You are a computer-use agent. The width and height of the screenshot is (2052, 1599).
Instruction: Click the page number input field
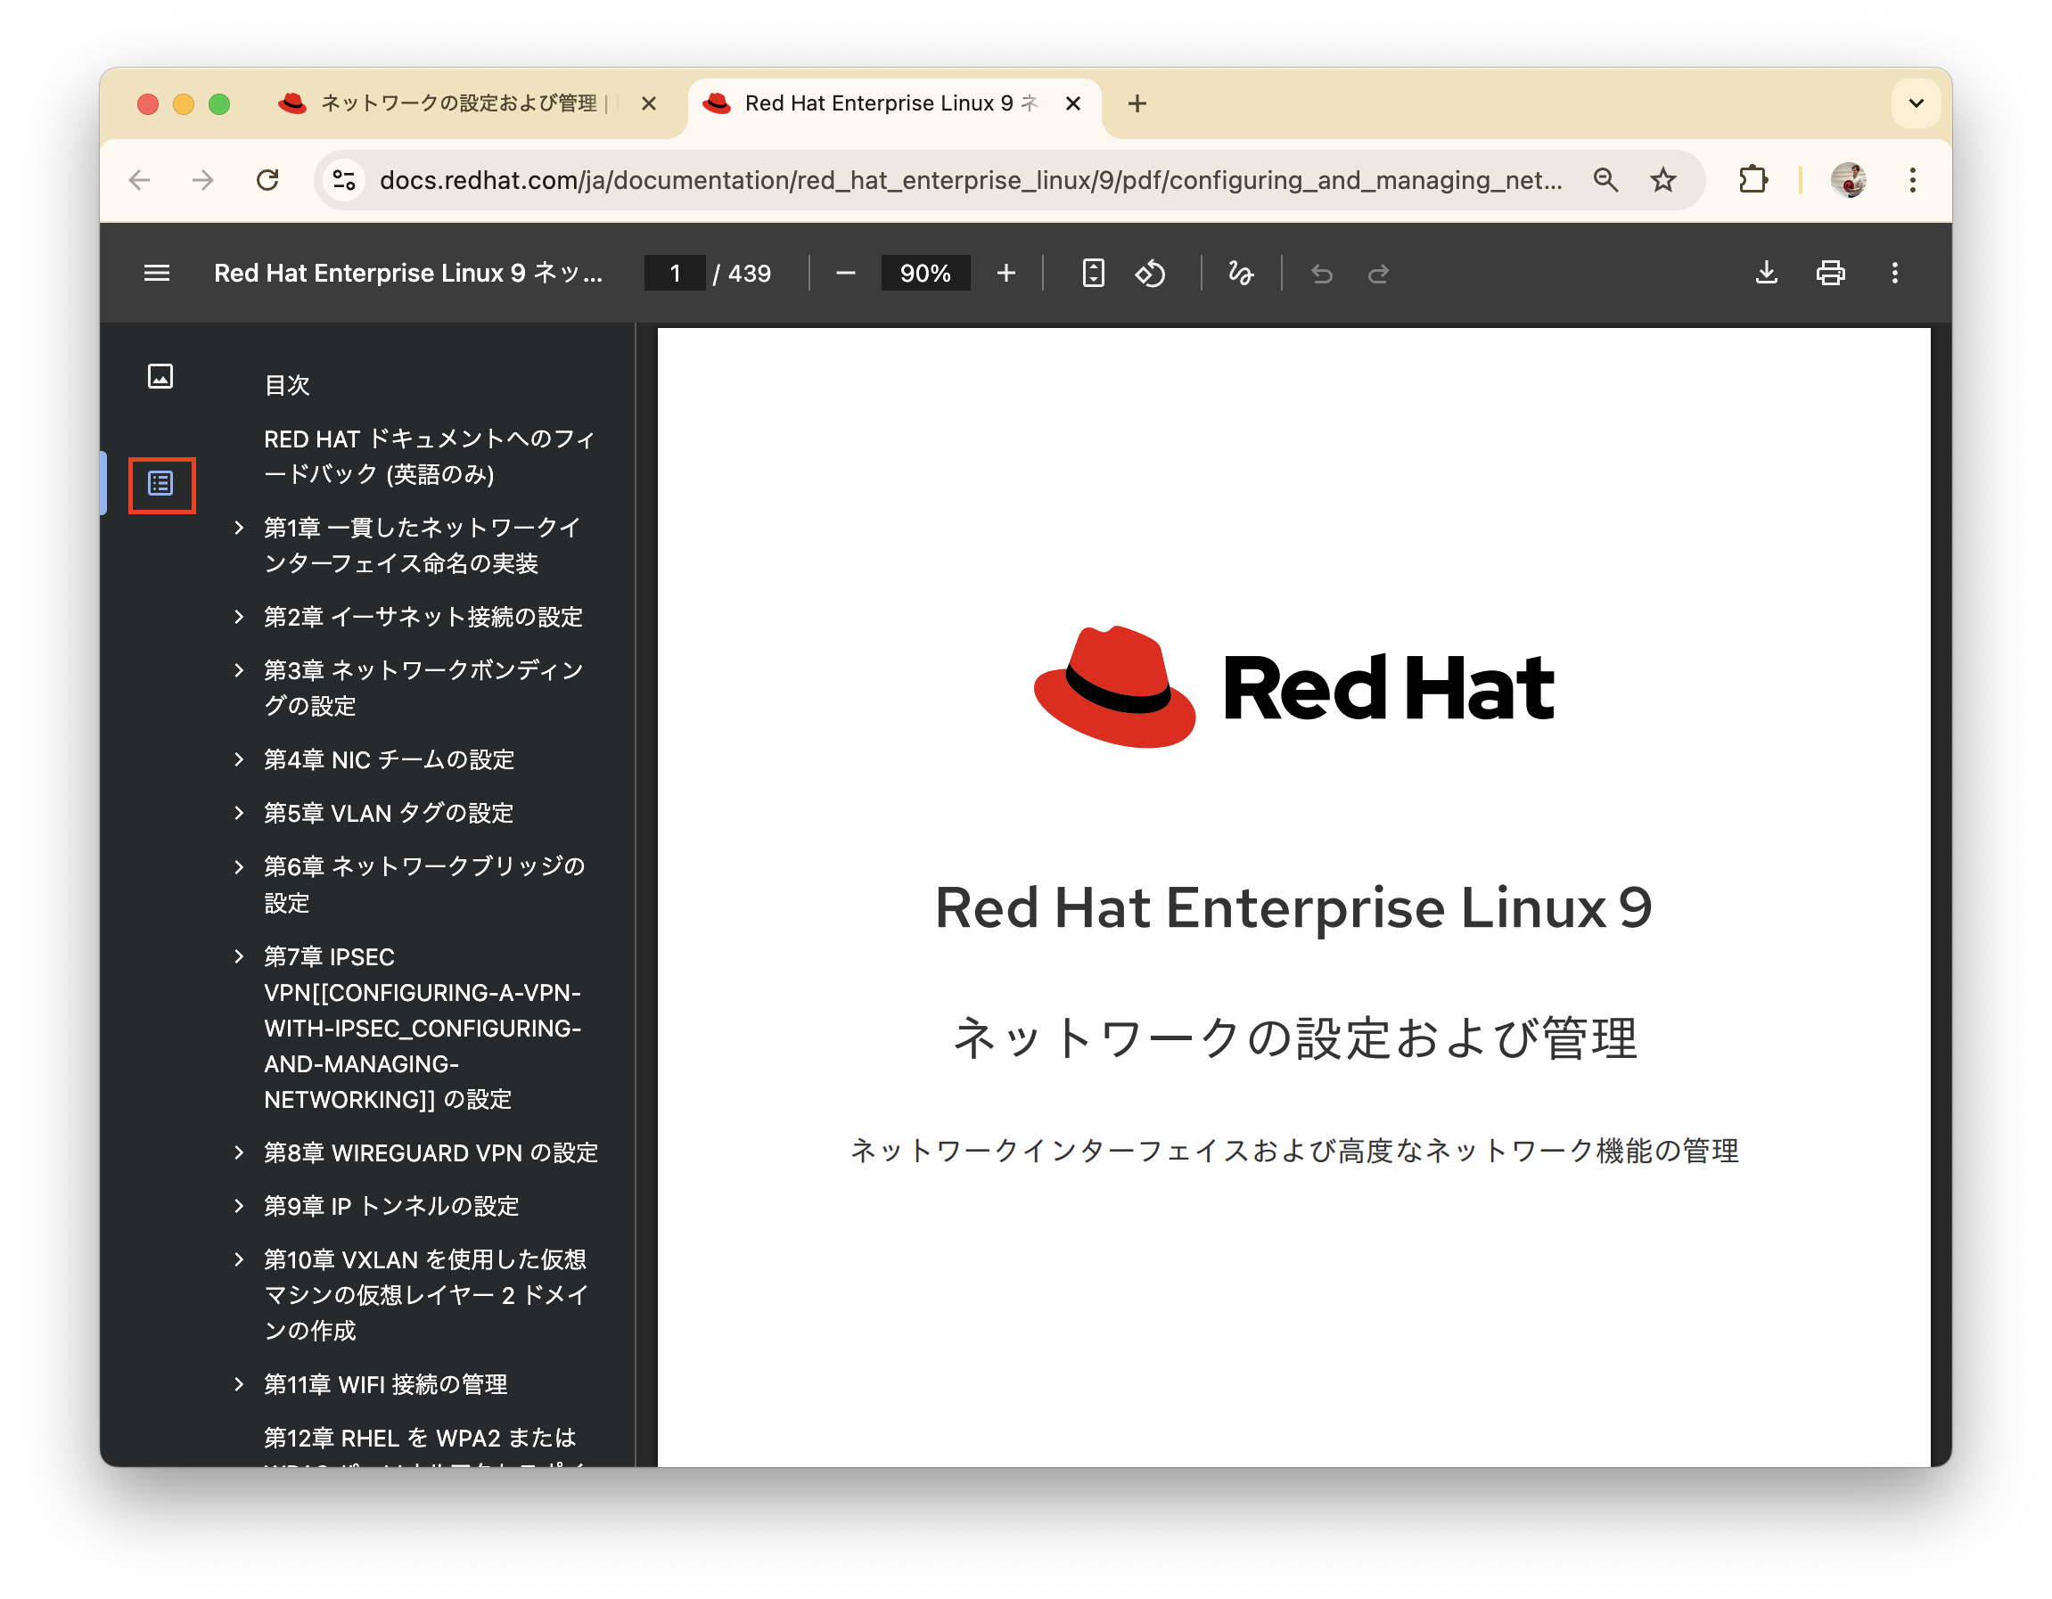pyautogui.click(x=675, y=274)
